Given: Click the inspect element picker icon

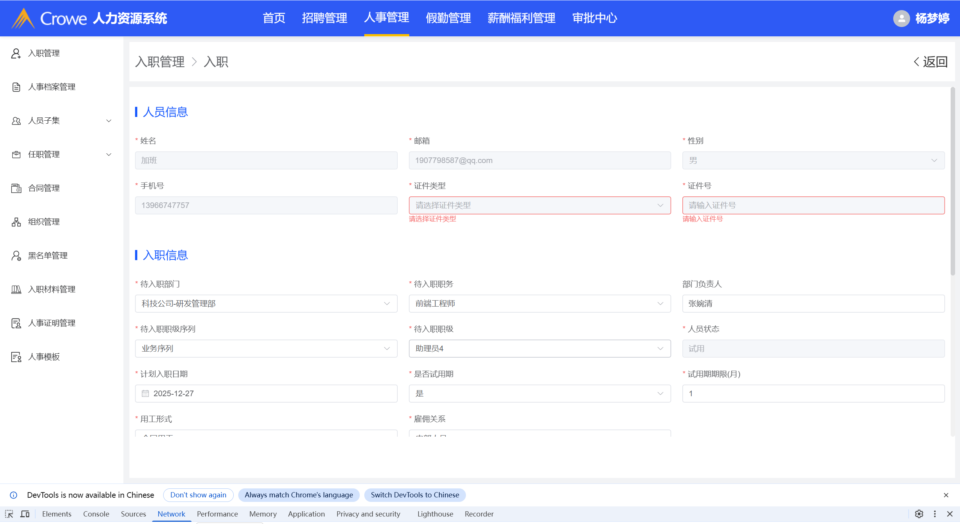Looking at the screenshot, I should (9, 514).
